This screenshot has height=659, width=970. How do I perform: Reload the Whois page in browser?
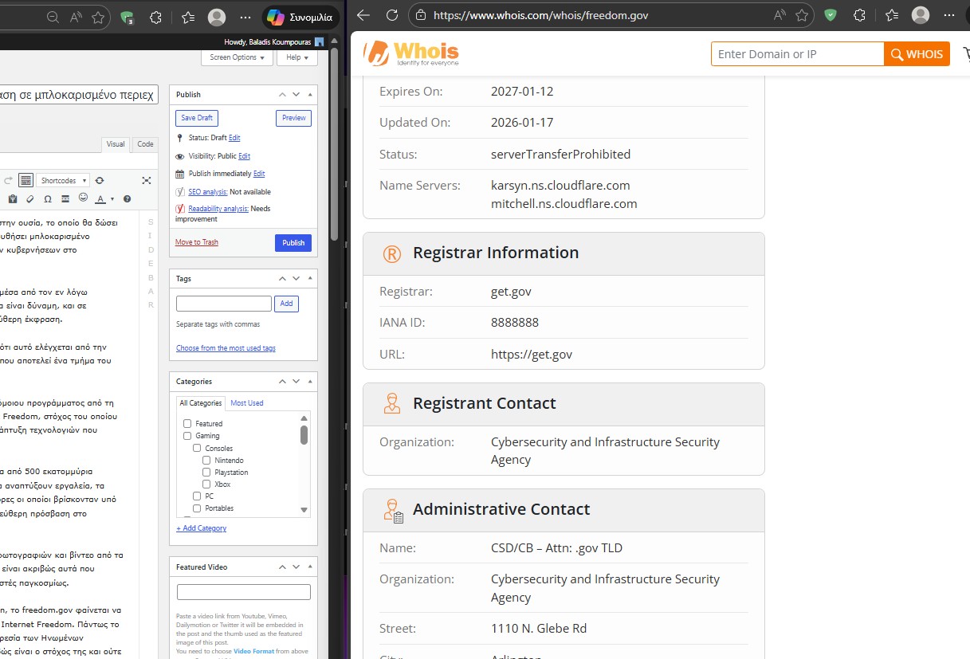pos(392,15)
